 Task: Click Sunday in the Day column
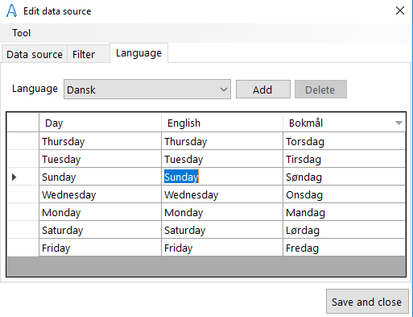coord(101,177)
